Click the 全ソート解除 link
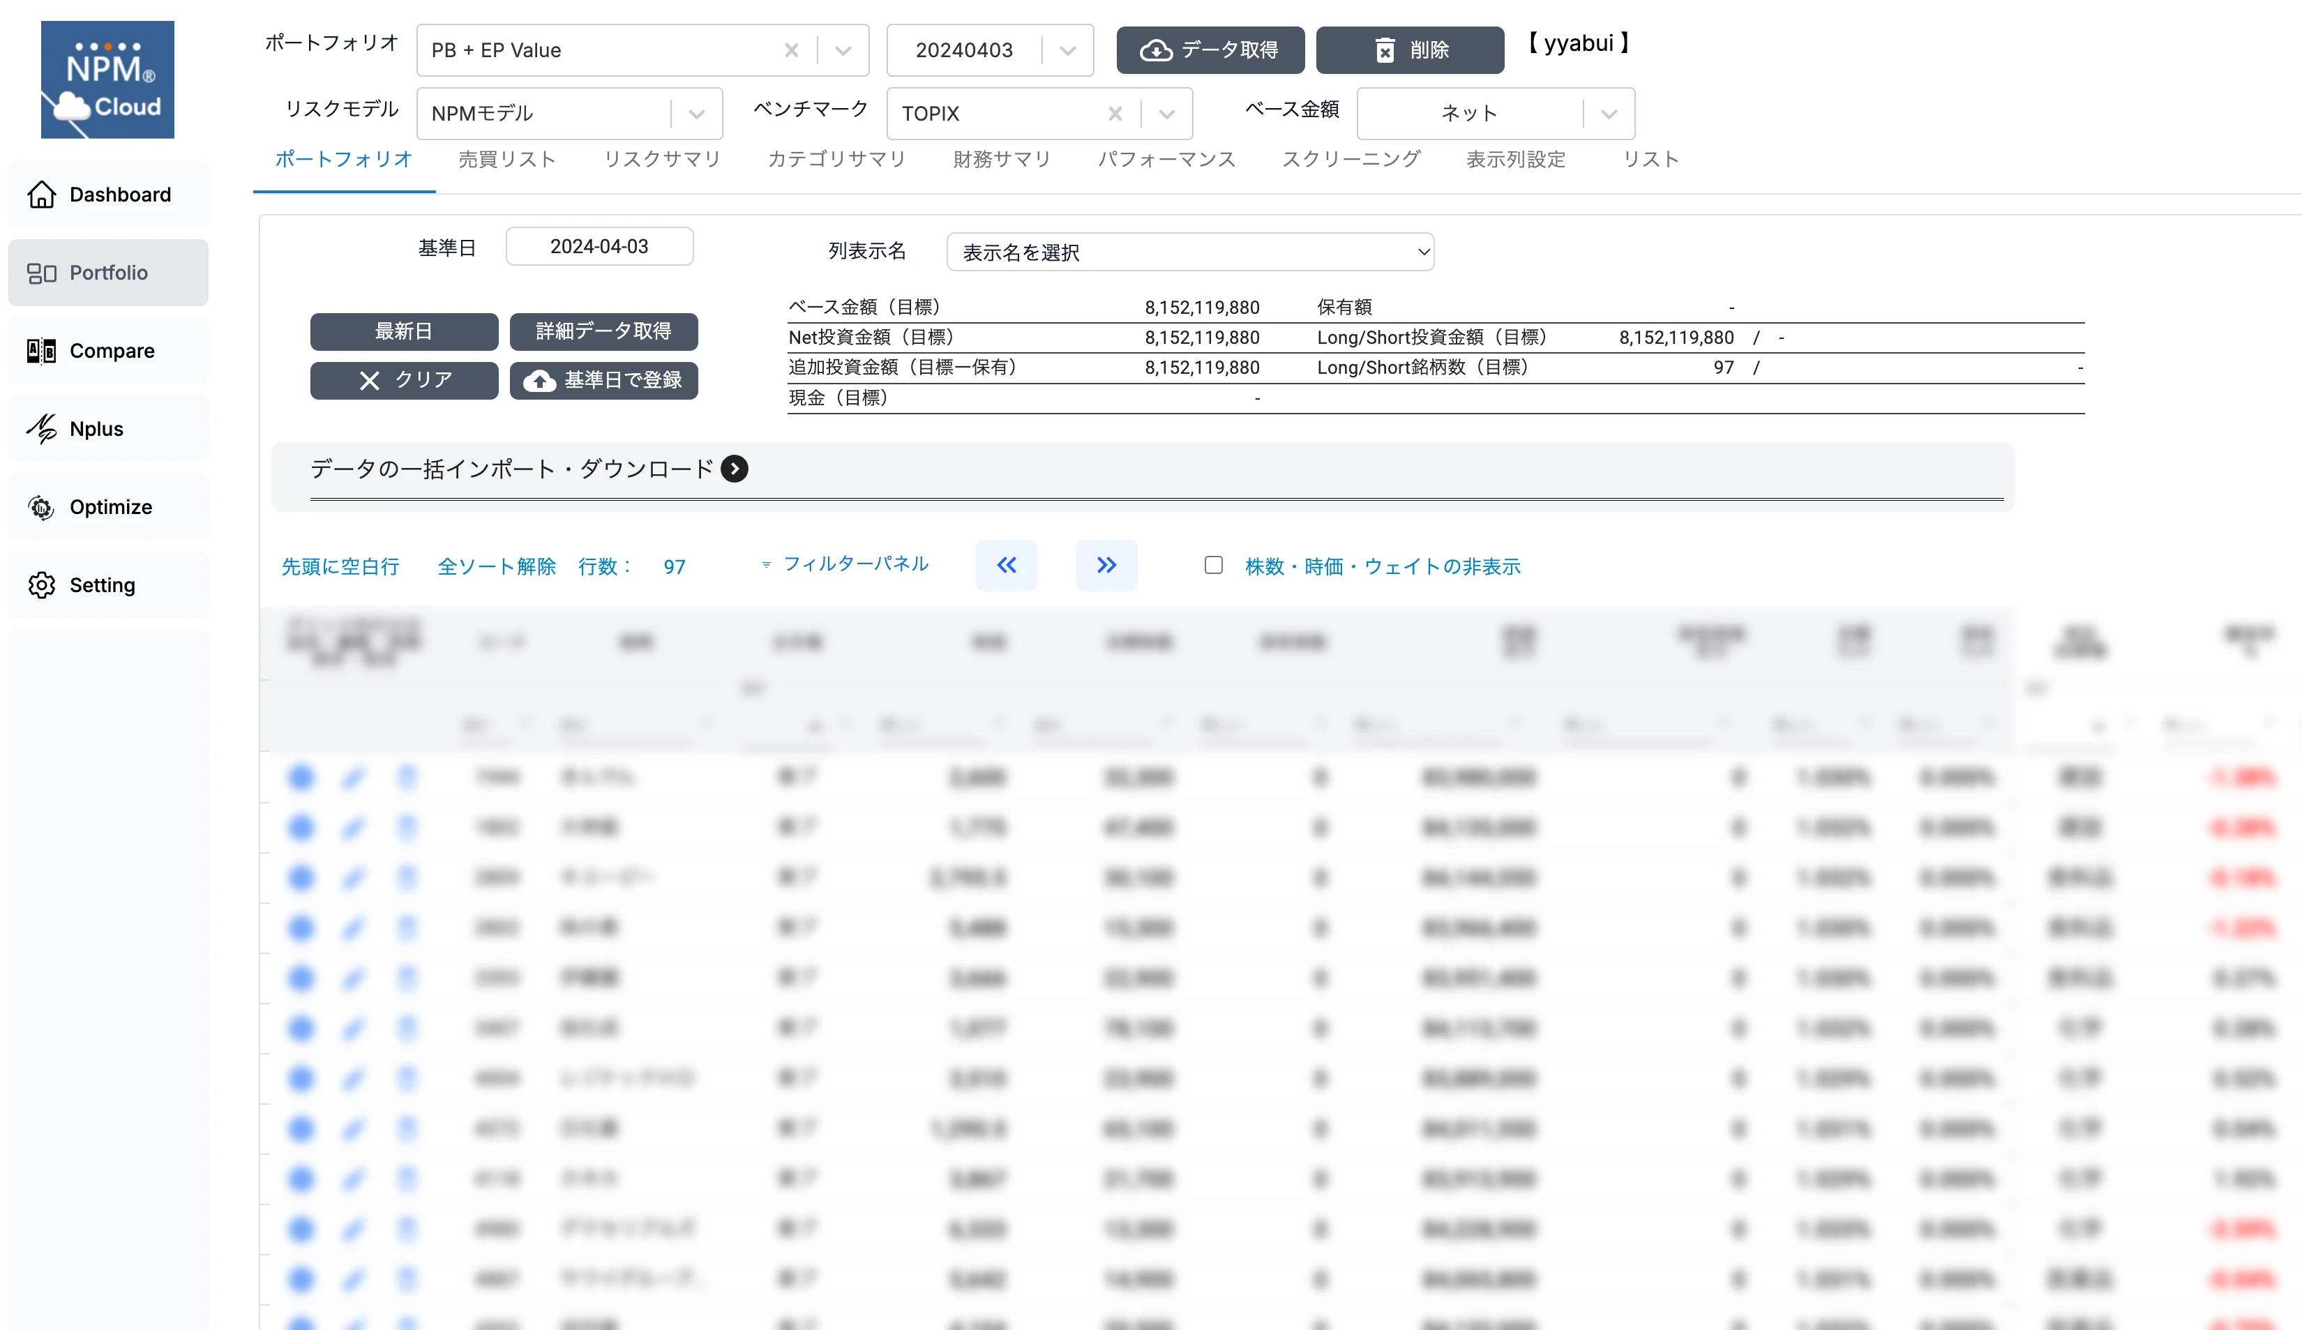The width and height of the screenshot is (2302, 1330). pyautogui.click(x=497, y=566)
